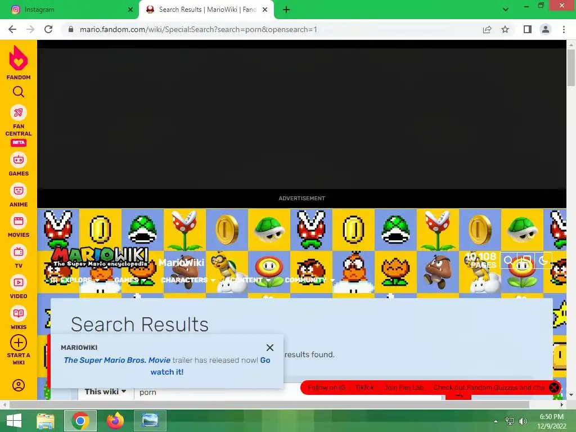This screenshot has width=576, height=432.
Task: Show hidden system tray icons
Action: click(x=496, y=421)
